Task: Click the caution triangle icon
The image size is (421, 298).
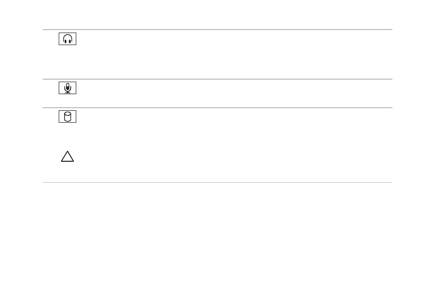Action: tap(67, 156)
